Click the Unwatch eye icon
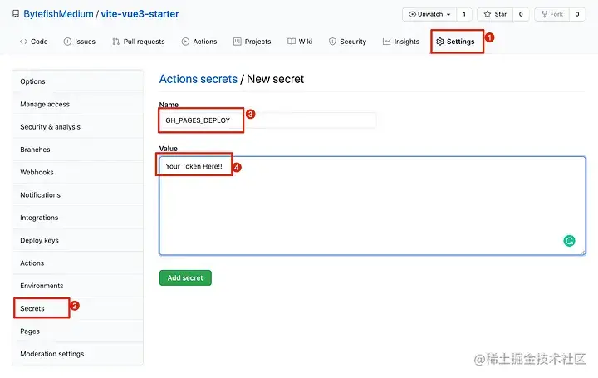The image size is (598, 378). coord(412,14)
